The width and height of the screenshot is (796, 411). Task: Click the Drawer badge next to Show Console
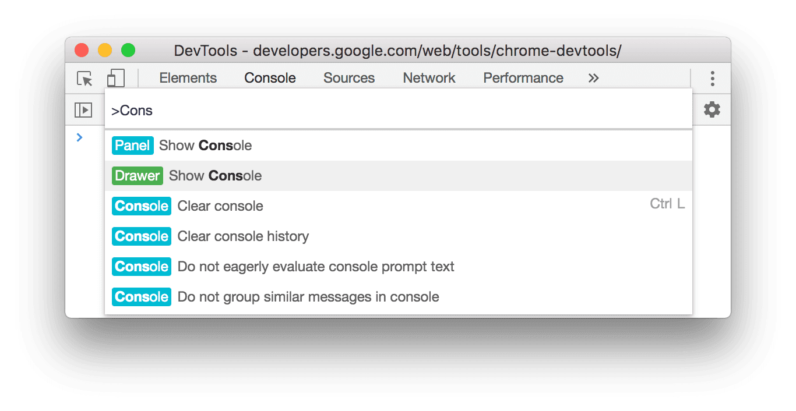137,176
